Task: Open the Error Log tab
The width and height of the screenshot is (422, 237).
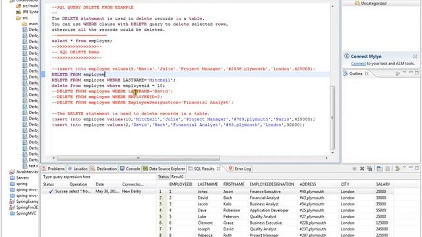Action: [x=239, y=169]
